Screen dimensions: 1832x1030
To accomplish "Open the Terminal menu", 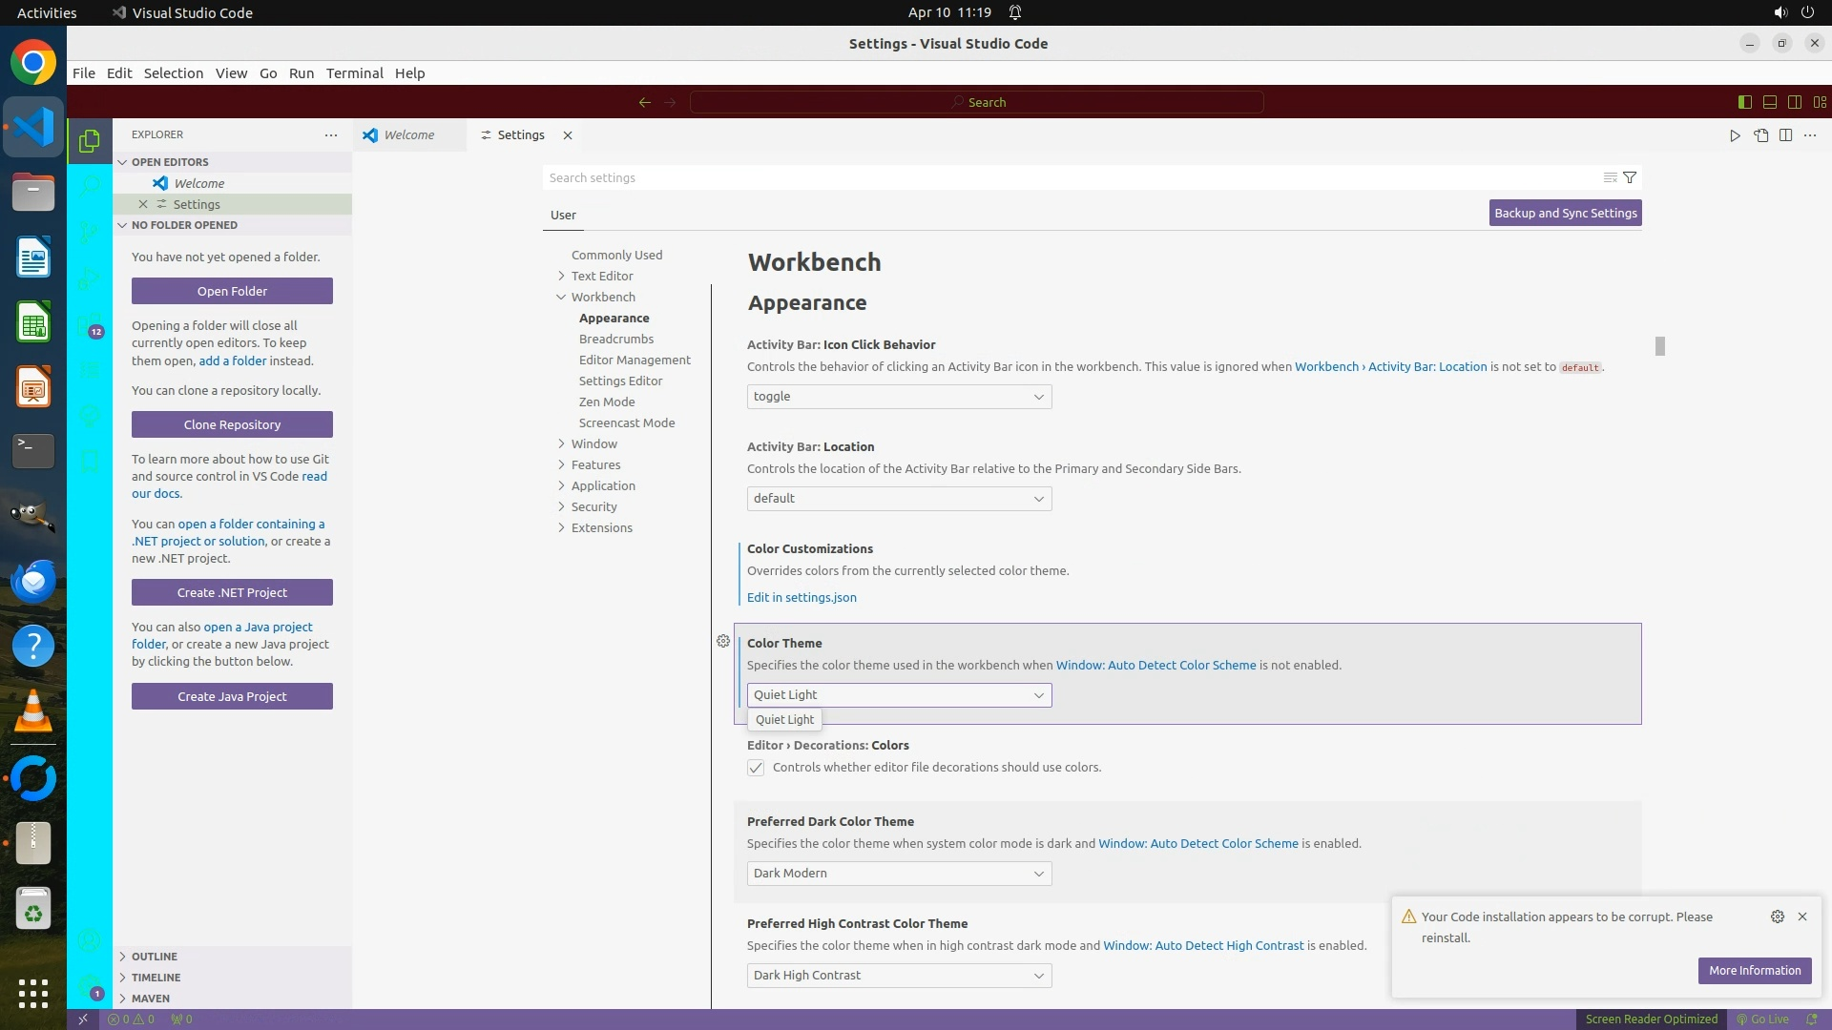I will 354,73.
